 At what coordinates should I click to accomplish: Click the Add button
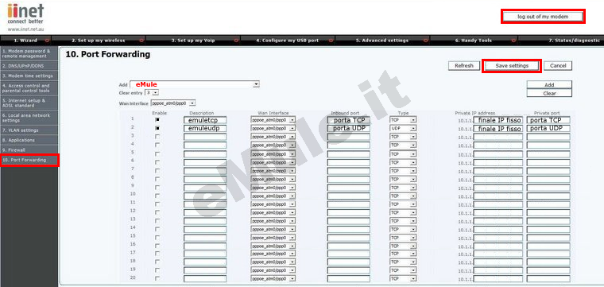(x=549, y=85)
